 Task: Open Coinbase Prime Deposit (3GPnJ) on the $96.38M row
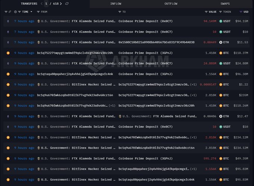[145, 74]
